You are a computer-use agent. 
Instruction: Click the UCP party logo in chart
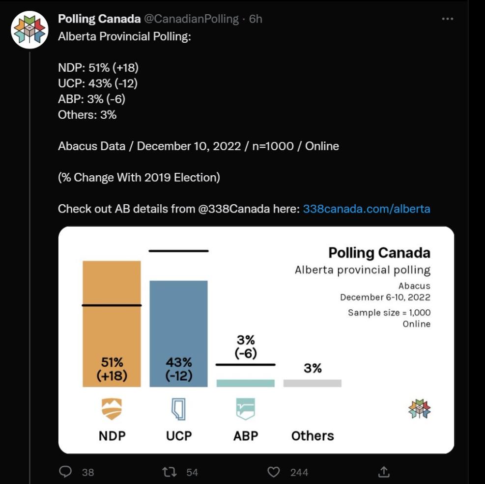178,409
